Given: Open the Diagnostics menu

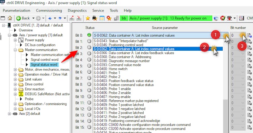Looking at the screenshot, I should coord(77,10).
